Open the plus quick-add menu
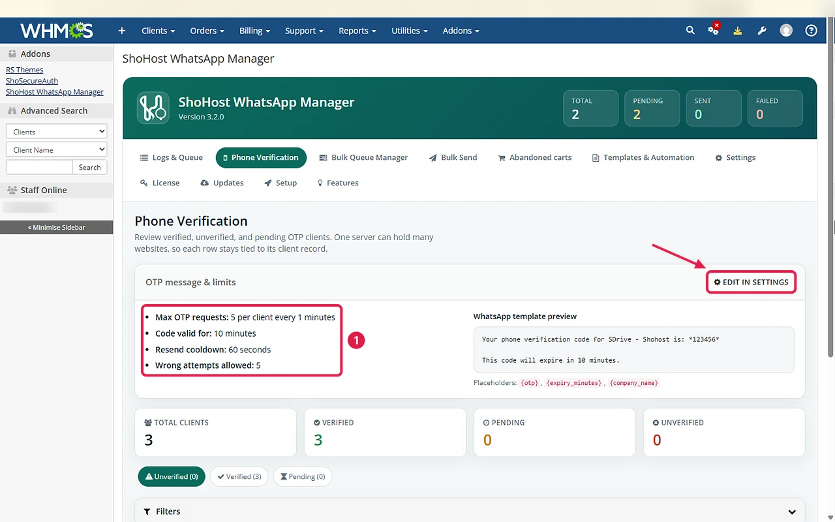 pos(121,31)
